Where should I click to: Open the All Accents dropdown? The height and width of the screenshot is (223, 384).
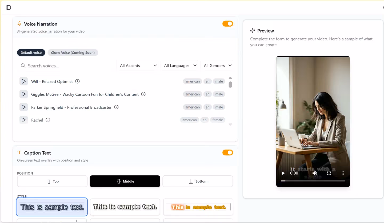tap(138, 65)
